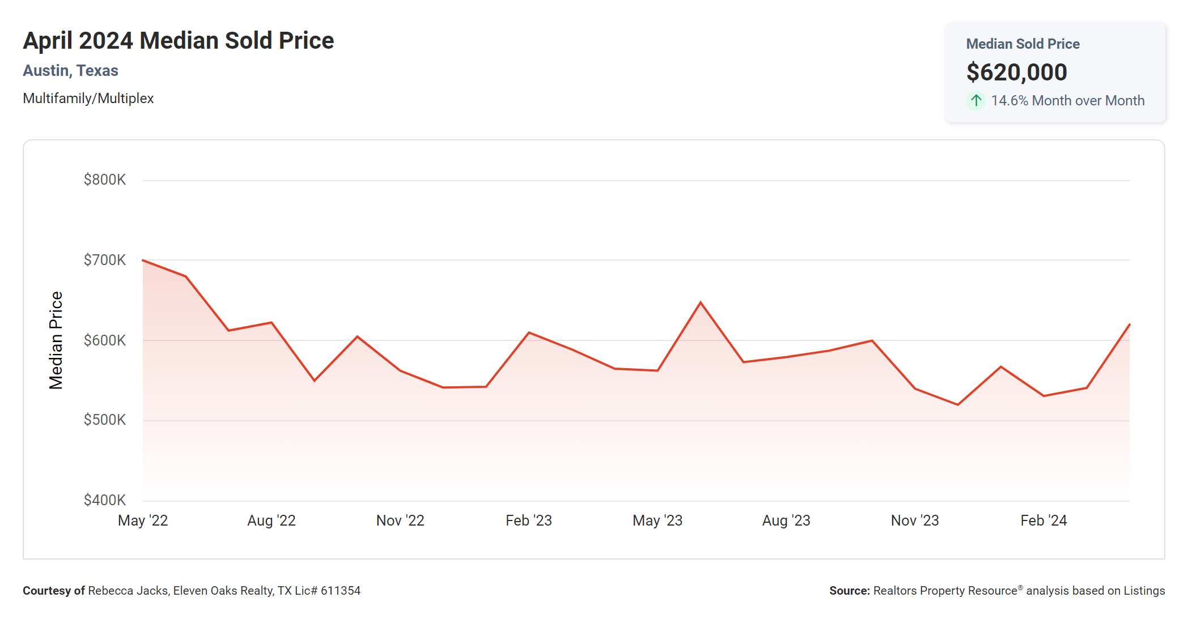1188x623 pixels.
Task: Click the 14.6% Month over Month text
Action: [x=1067, y=101]
